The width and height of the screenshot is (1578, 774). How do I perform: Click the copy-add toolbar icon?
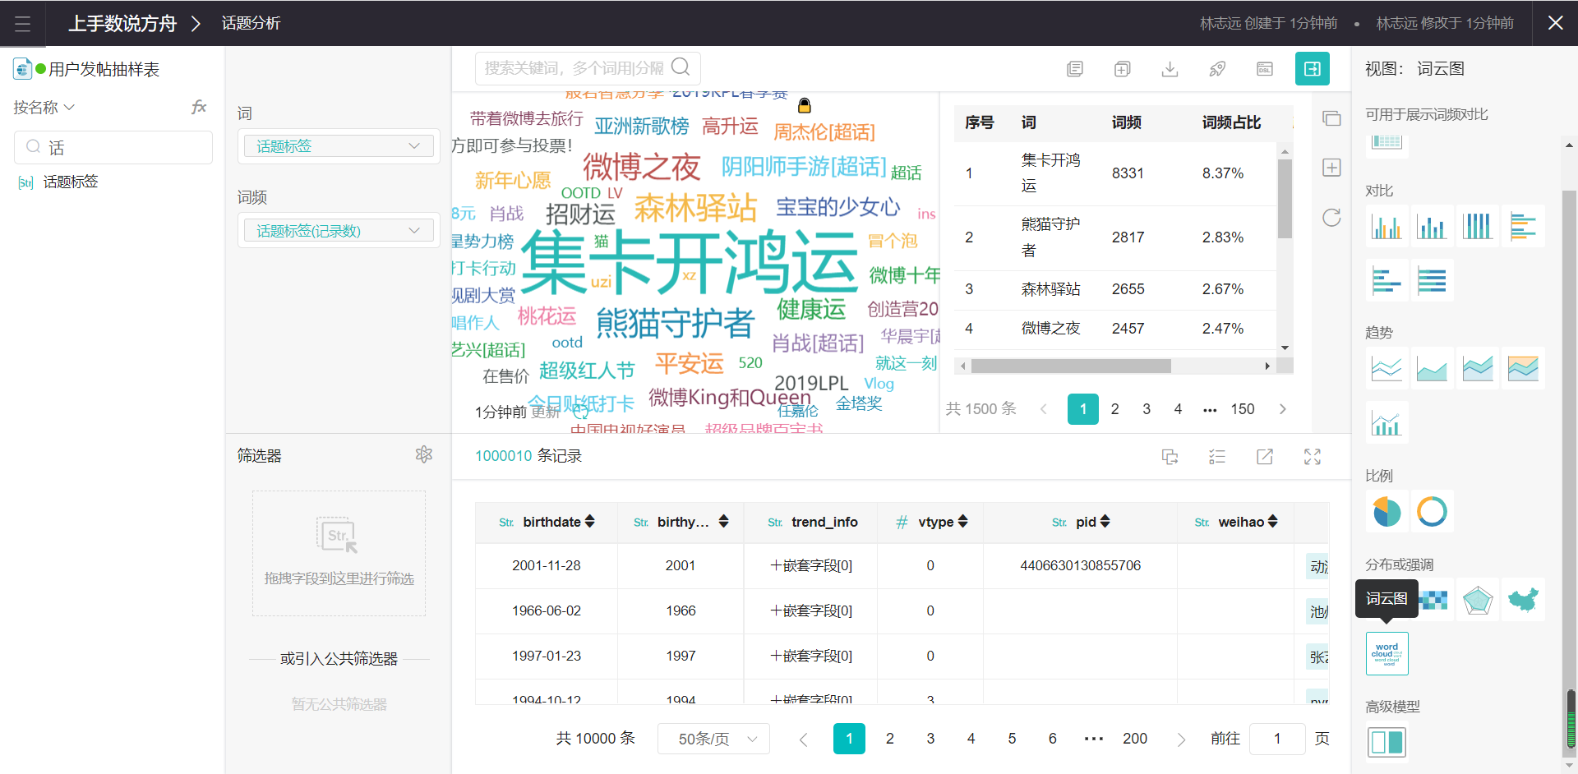[1123, 69]
